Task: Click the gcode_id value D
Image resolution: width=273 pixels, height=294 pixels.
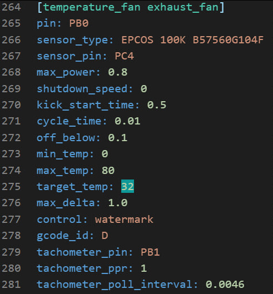Action: click(x=105, y=236)
